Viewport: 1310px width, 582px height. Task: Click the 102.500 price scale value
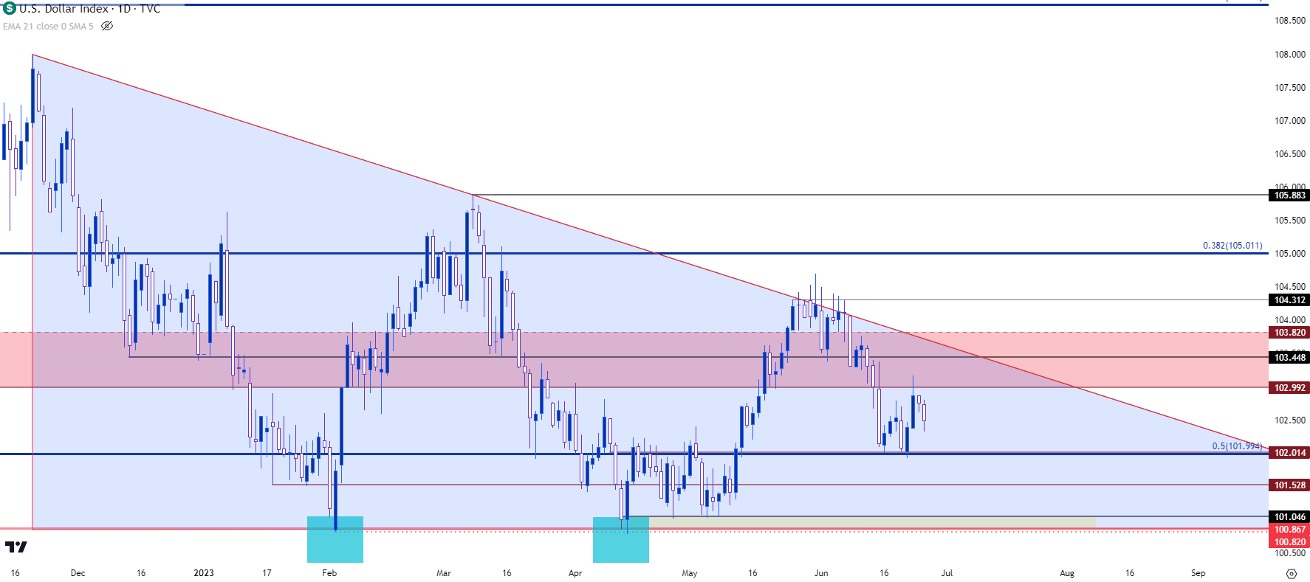1290,420
